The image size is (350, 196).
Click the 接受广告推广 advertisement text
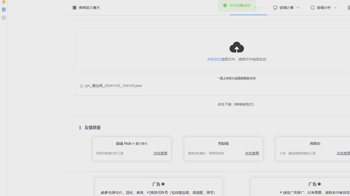point(315,193)
